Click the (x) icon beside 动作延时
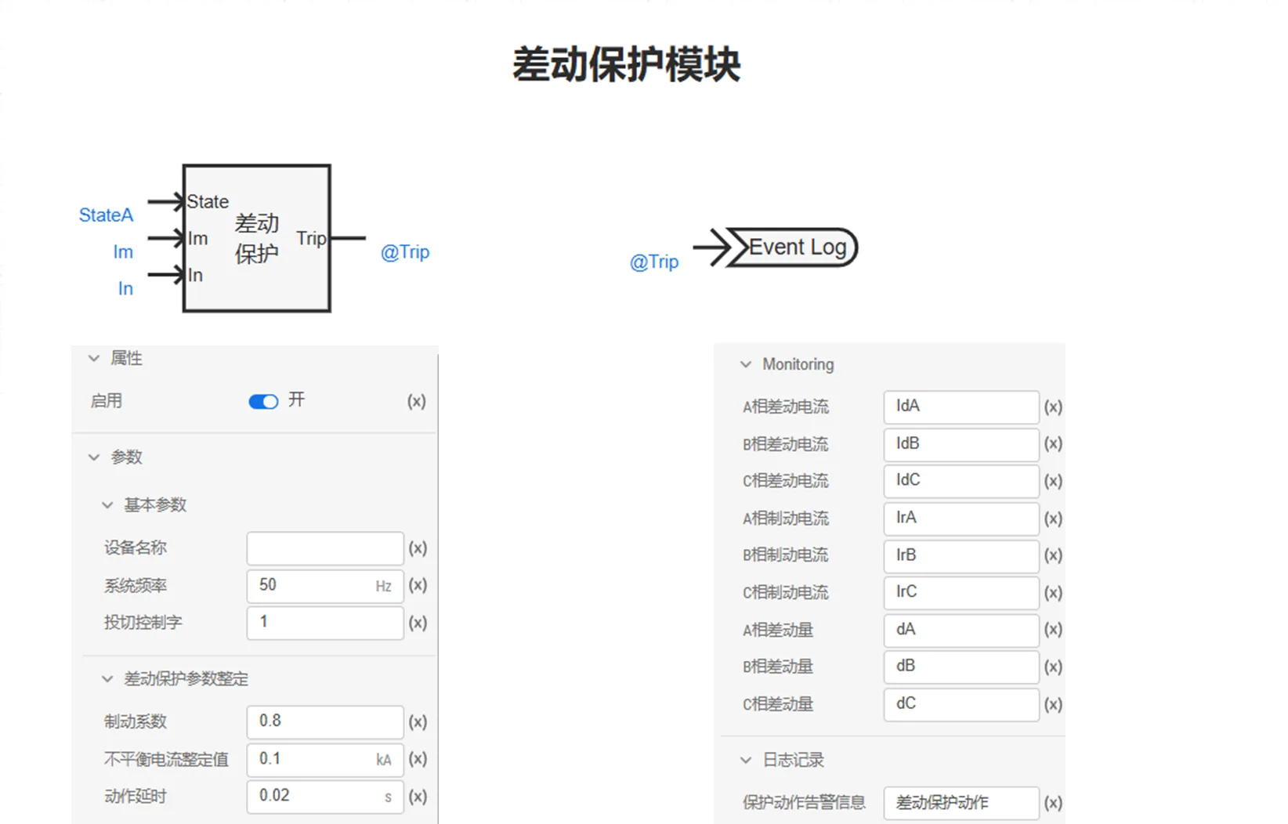 tap(418, 797)
